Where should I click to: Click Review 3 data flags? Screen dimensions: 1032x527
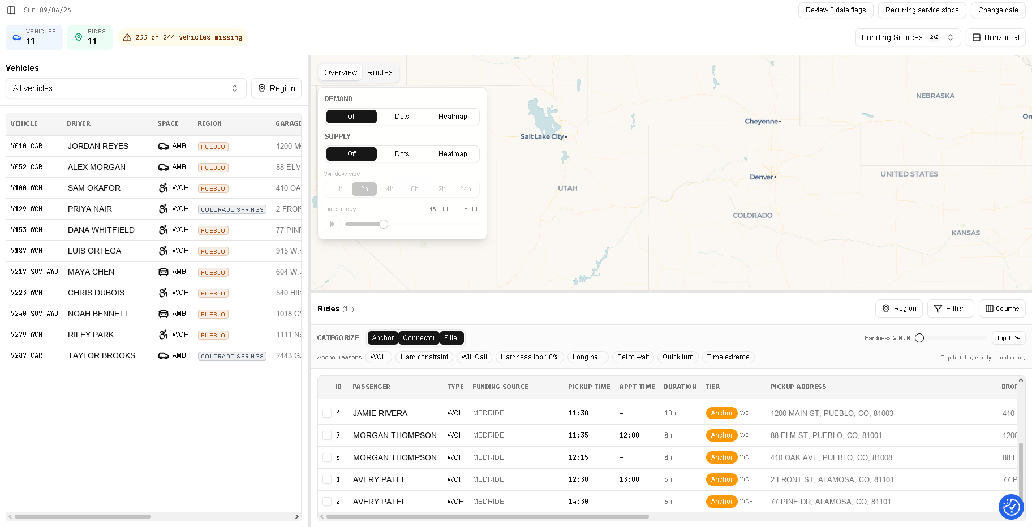(x=836, y=10)
